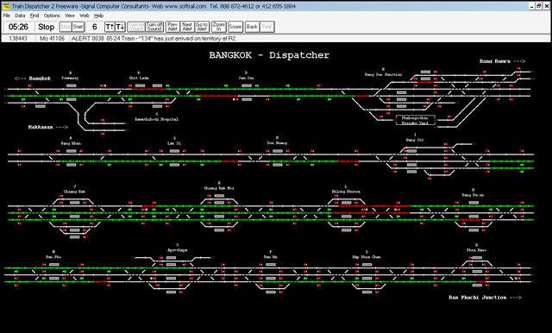
Task: Open the Help menu
Action: [98, 16]
